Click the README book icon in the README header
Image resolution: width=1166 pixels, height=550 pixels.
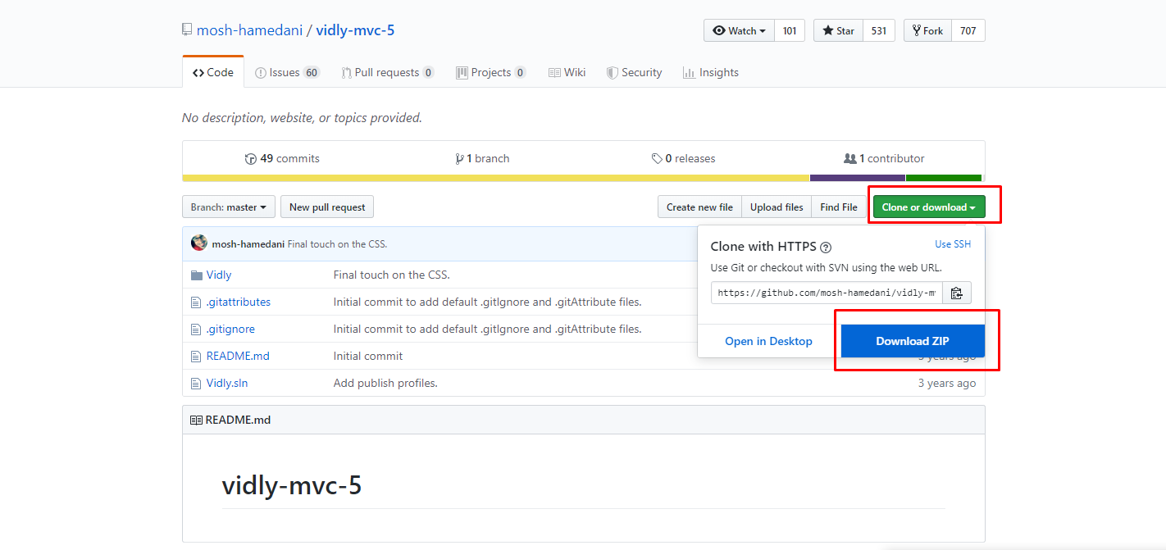tap(196, 420)
